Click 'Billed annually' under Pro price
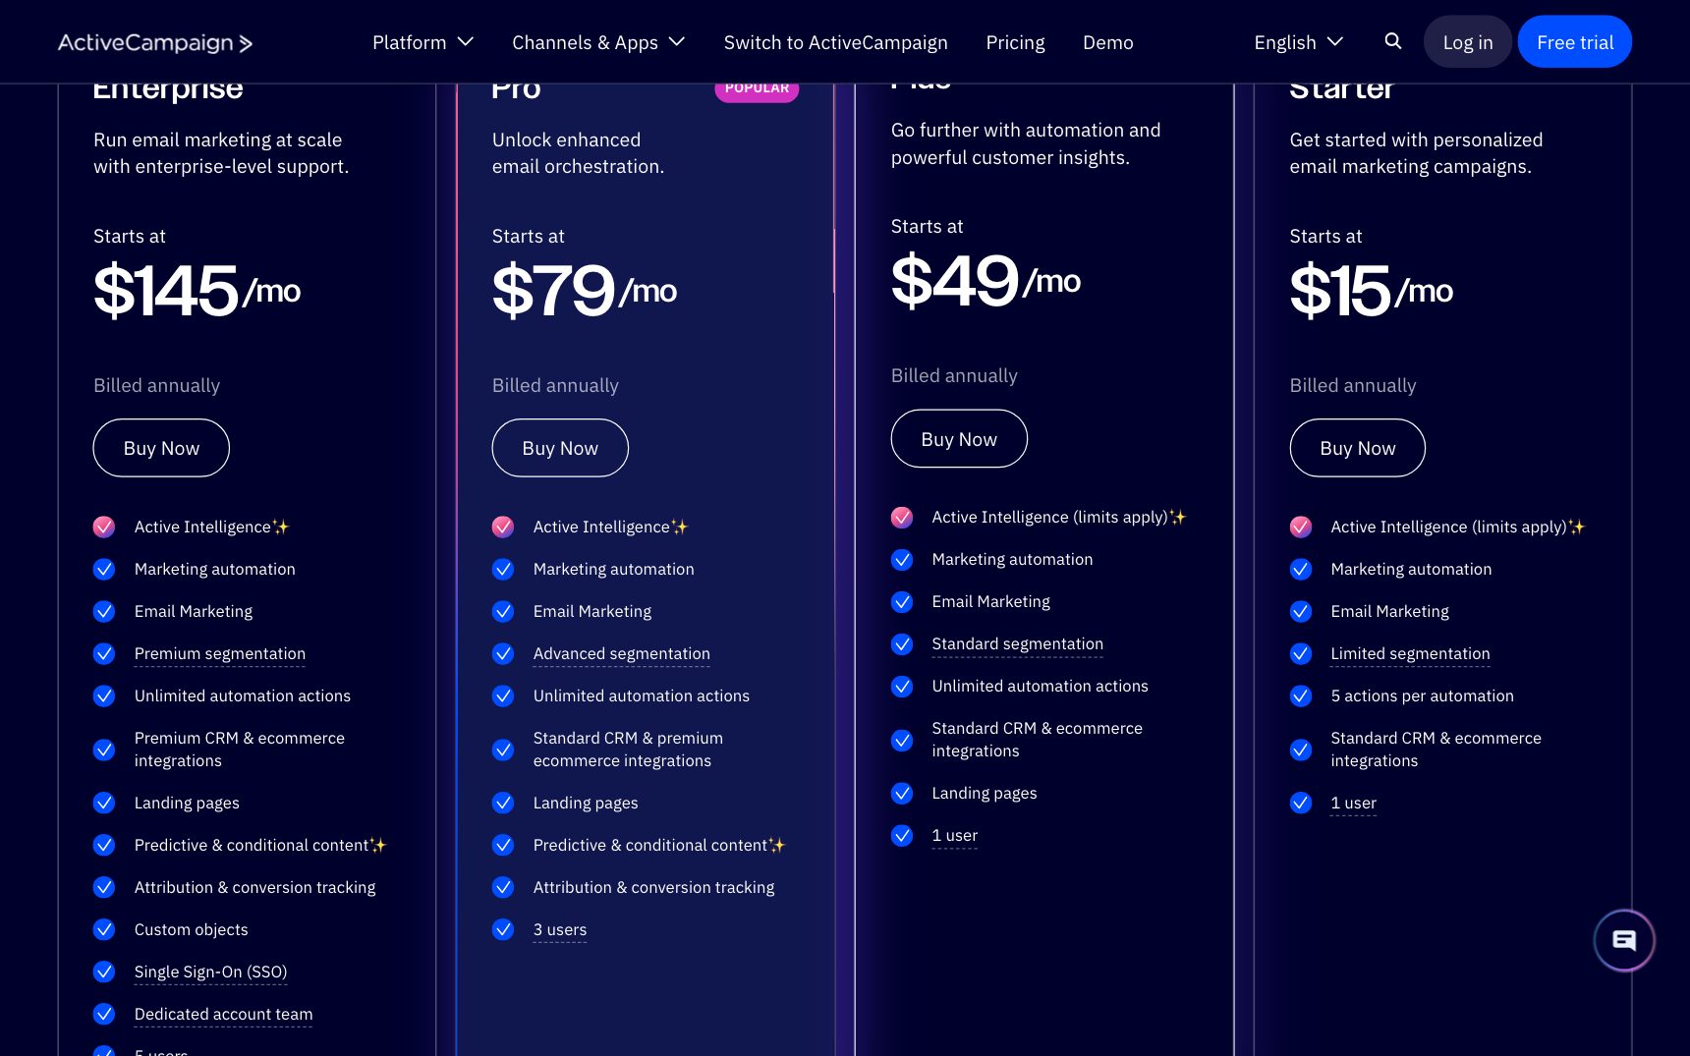Image resolution: width=1690 pixels, height=1056 pixels. point(555,385)
